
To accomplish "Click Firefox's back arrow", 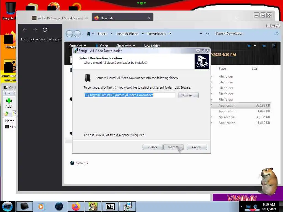I will tap(25, 30).
